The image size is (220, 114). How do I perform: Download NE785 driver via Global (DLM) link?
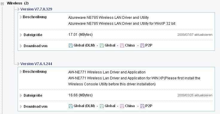84,45
